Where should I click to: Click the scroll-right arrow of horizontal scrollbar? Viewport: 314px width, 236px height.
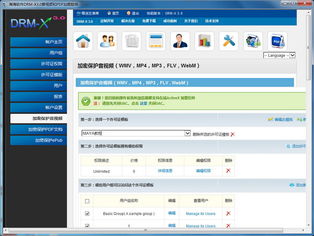[x=303, y=230]
